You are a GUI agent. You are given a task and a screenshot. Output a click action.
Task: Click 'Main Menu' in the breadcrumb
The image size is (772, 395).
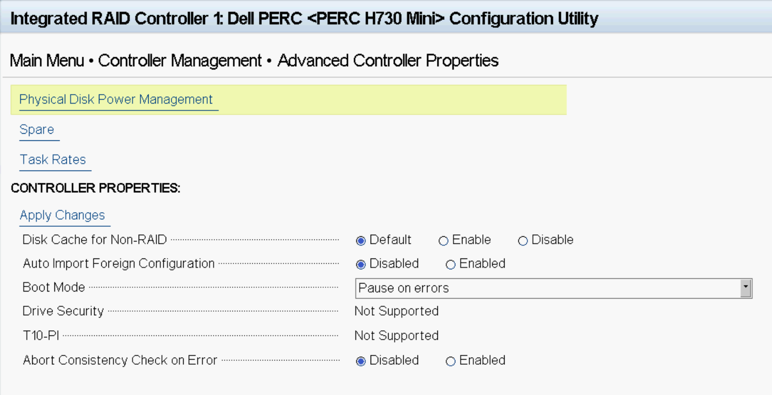coord(47,60)
